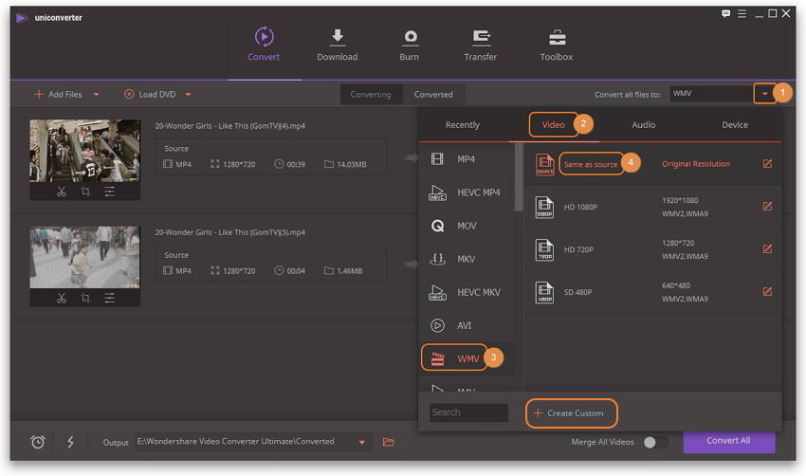This screenshot has height=476, width=806.
Task: Click the 00:39 duration value
Action: pos(296,164)
